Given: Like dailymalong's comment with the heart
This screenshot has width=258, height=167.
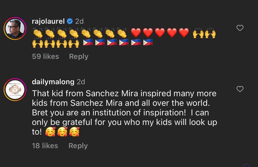Looking at the screenshot, I should click(x=240, y=89).
